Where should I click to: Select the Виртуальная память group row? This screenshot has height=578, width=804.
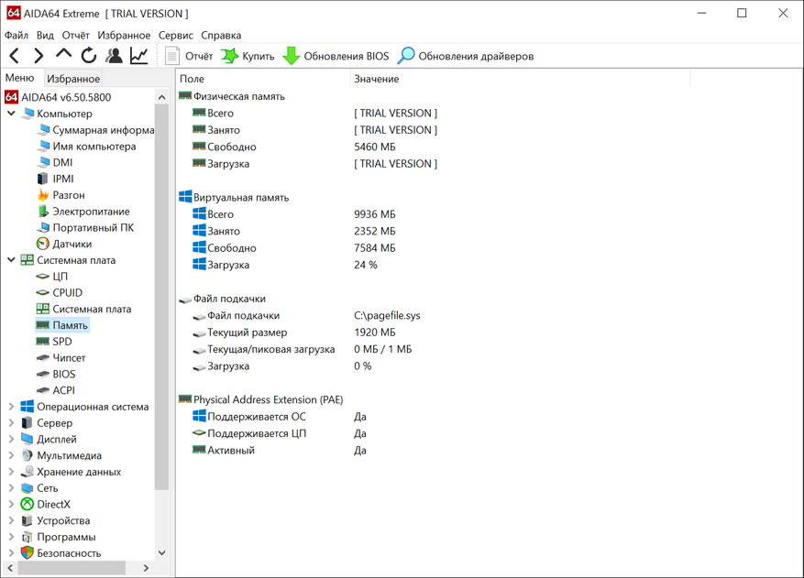pos(234,197)
